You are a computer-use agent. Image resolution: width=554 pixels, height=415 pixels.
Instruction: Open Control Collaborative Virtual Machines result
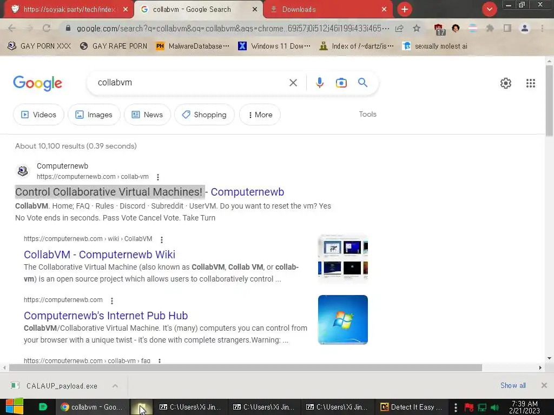click(149, 192)
